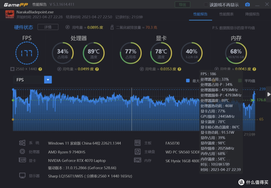Click help icon beside memory power 0.0043 度
Image resolution: width=271 pixels, height=188 pixels.
tap(254, 69)
